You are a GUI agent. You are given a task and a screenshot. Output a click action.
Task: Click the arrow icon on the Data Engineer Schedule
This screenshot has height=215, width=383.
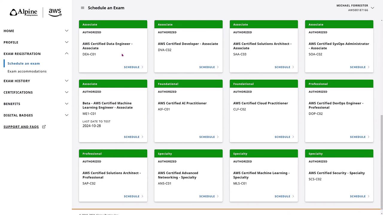point(142,67)
